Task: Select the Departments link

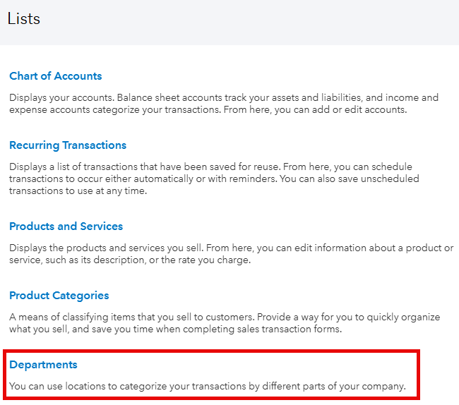Action: pyautogui.click(x=43, y=365)
